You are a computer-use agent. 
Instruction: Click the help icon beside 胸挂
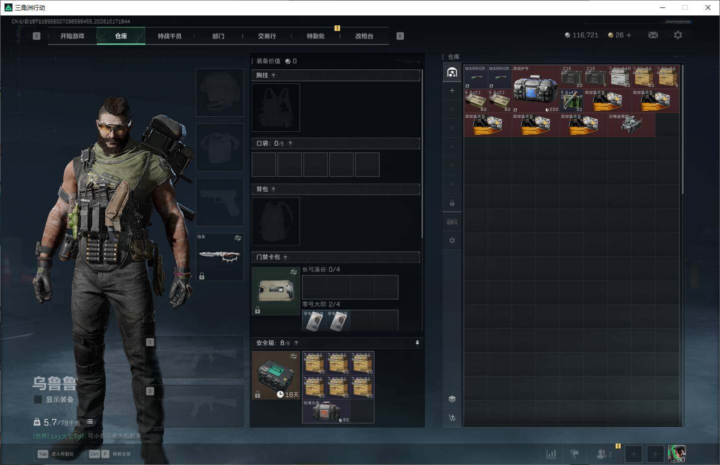[273, 75]
